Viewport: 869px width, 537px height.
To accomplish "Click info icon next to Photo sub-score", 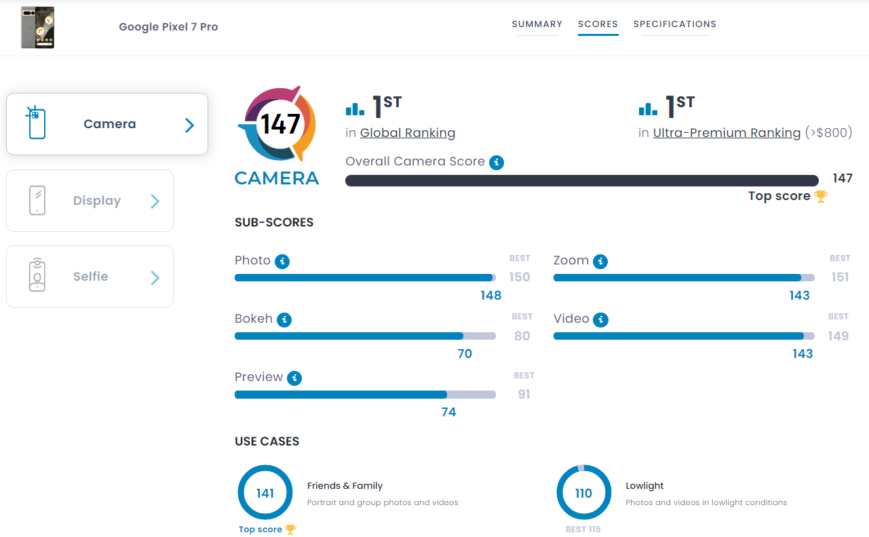I will [282, 261].
